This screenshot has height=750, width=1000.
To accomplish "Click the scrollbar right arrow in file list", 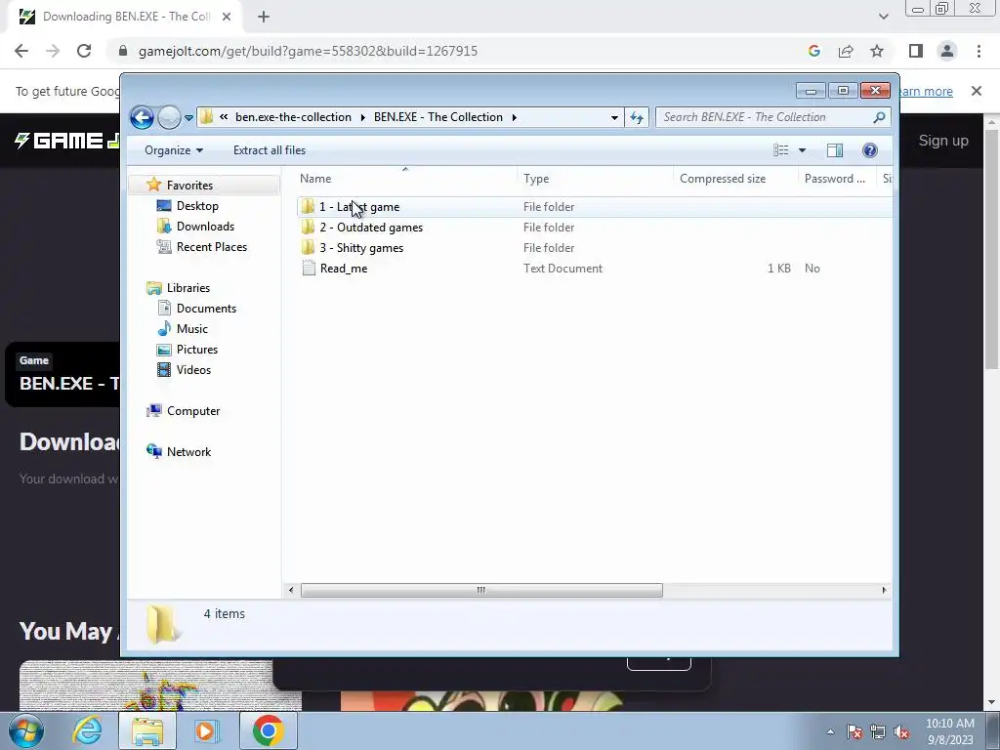I will pos(884,591).
